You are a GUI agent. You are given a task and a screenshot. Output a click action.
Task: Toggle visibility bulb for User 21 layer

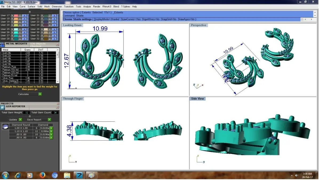54,15
